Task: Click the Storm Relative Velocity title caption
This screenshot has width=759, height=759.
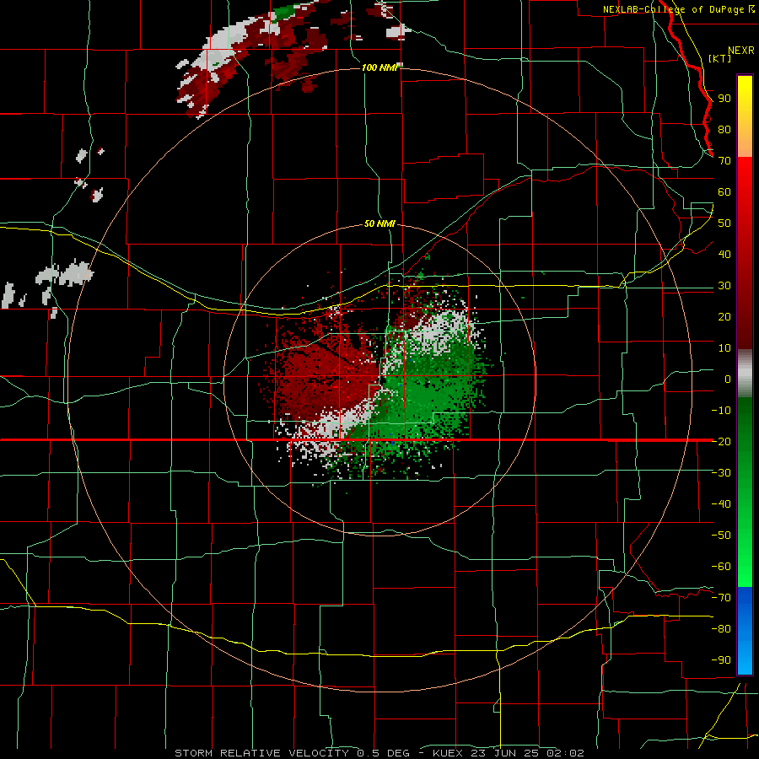Action: click(379, 753)
